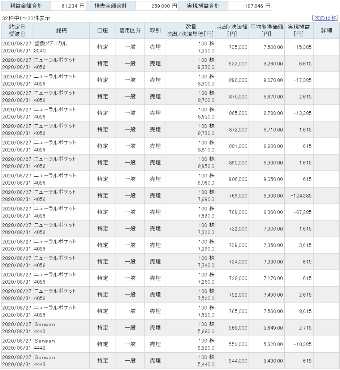Viewport: 340px width, 370px height.
Task: Select the Sansan row with 2,715 profit
Action: (x=170, y=328)
